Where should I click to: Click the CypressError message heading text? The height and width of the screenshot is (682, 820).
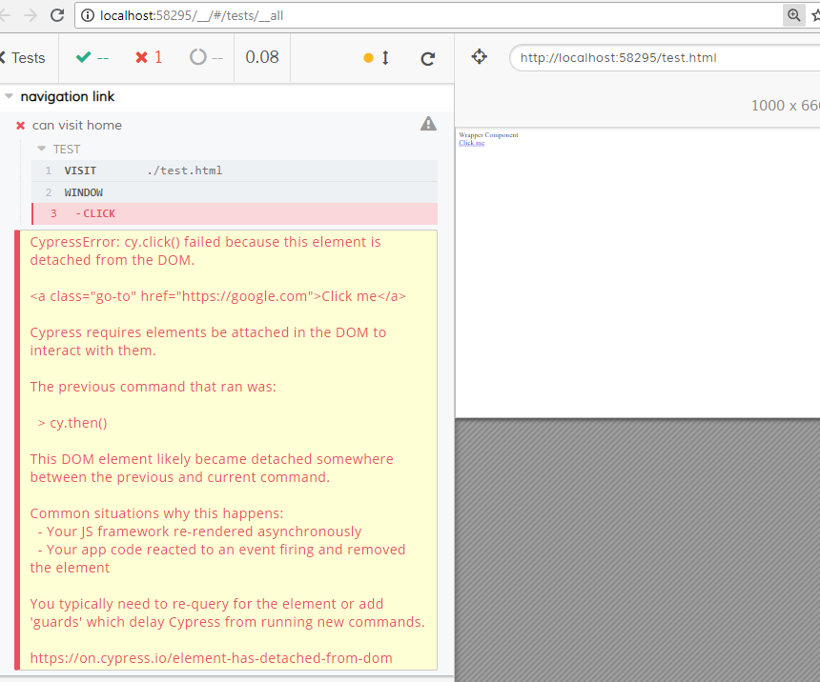(205, 251)
